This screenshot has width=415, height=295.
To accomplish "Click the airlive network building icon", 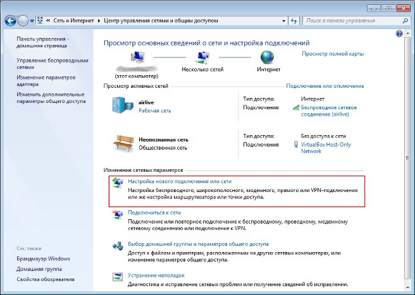I will [123, 105].
